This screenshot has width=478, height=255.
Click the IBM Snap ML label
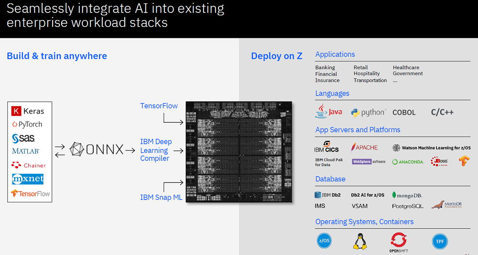(x=161, y=197)
